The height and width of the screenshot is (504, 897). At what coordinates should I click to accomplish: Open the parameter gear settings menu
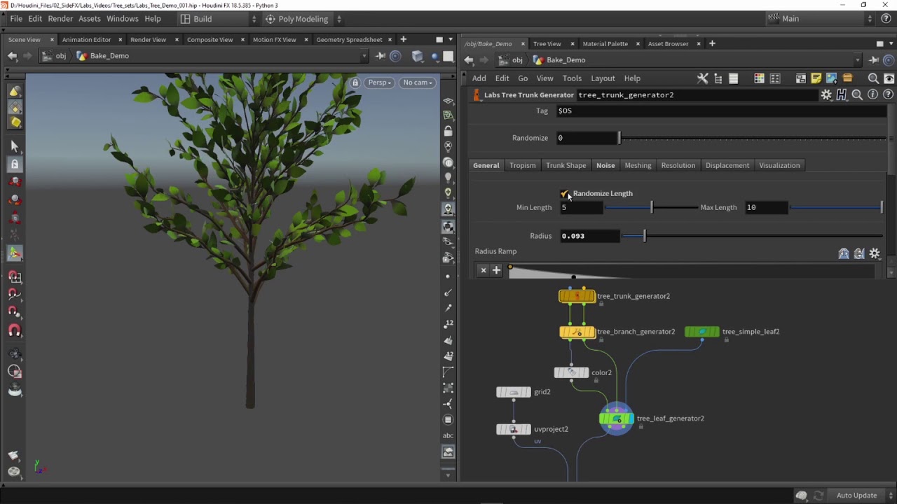pyautogui.click(x=826, y=94)
